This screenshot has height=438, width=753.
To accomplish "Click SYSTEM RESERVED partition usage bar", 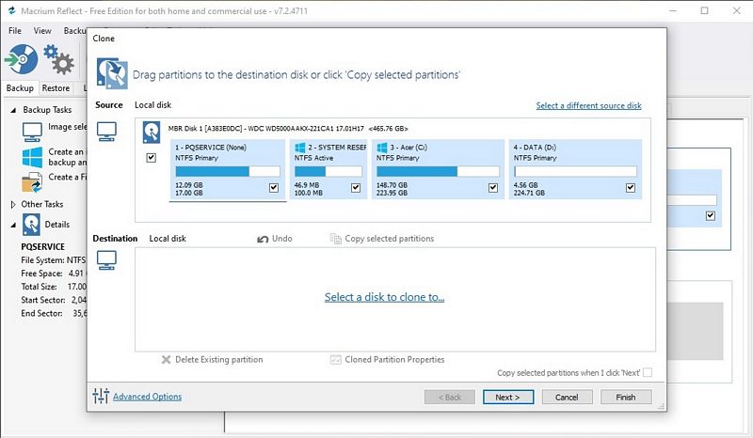I will [328, 171].
